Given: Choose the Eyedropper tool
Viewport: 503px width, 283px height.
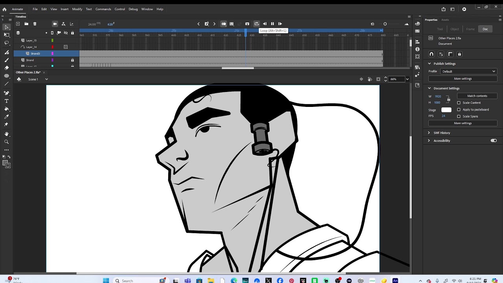Looking at the screenshot, I should coord(7,117).
